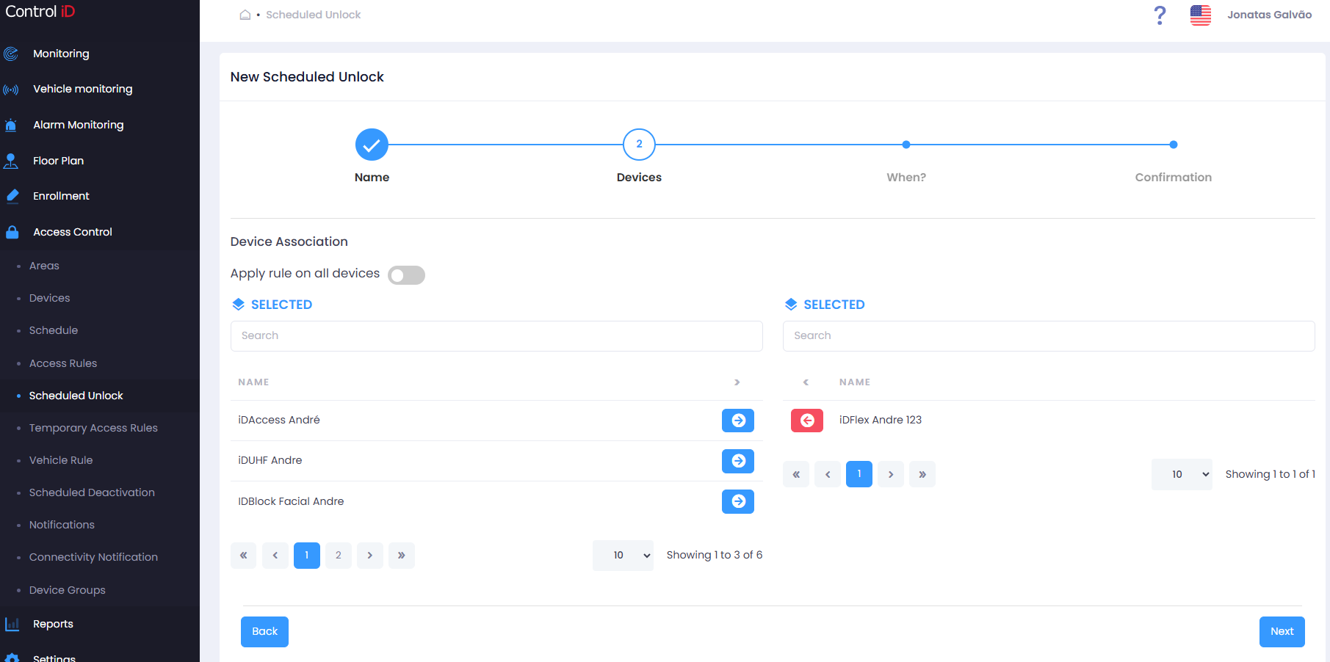Open left list page size dropdown

pyautogui.click(x=623, y=556)
